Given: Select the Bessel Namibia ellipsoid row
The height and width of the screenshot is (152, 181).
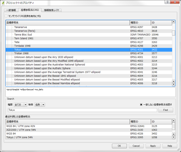Looking at the screenshot, I should pos(89,83).
